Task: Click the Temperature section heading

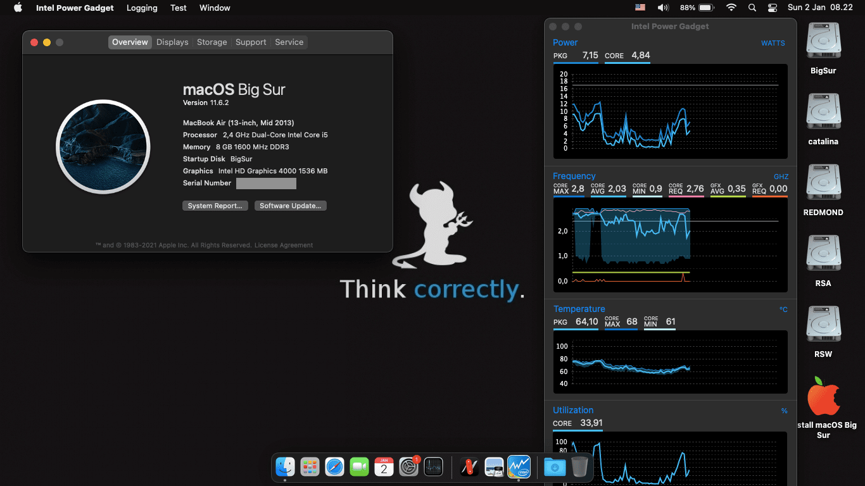Action: pyautogui.click(x=579, y=309)
